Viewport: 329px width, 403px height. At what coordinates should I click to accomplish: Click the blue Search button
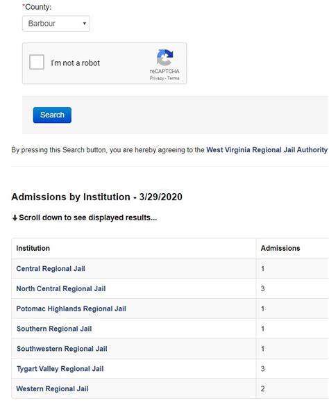[52, 115]
